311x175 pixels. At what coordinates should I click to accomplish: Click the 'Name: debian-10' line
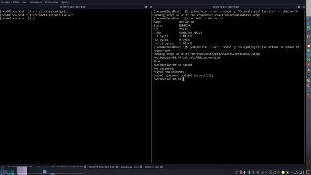173,22
